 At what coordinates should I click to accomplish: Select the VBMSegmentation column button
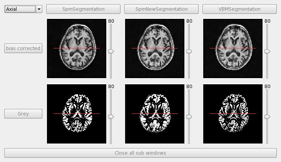coord(239,9)
